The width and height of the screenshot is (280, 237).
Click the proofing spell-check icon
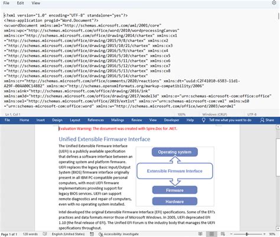click(45, 234)
